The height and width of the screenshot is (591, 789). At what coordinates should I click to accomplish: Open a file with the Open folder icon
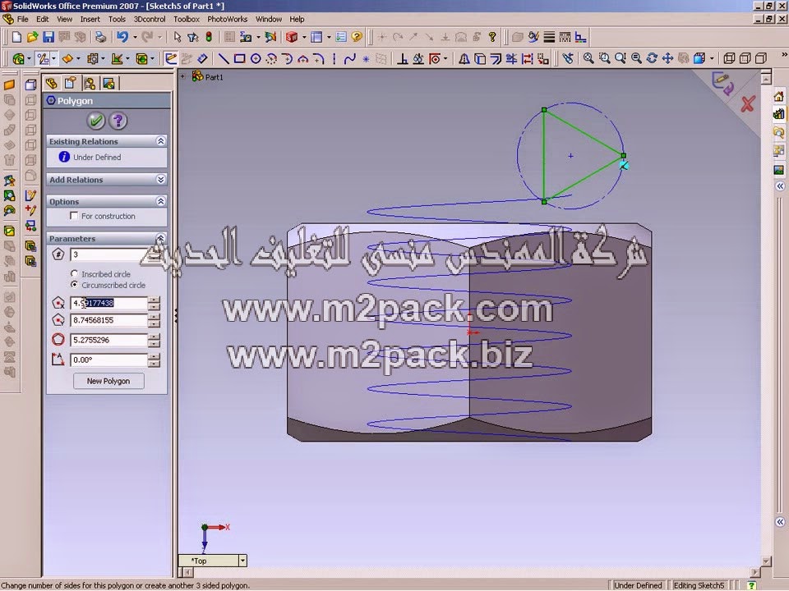tap(32, 37)
